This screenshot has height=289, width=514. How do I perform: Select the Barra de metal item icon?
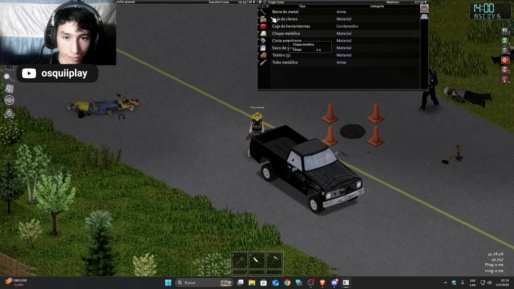point(263,12)
